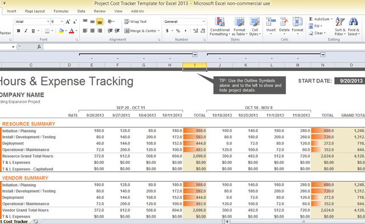
Task: Select column I header
Action: [x=194, y=65]
